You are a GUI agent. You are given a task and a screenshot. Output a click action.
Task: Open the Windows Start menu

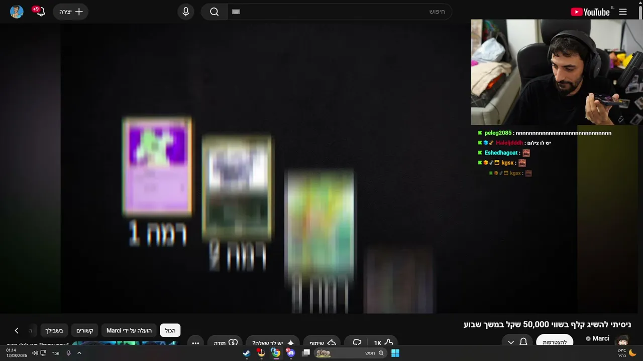[395, 353]
